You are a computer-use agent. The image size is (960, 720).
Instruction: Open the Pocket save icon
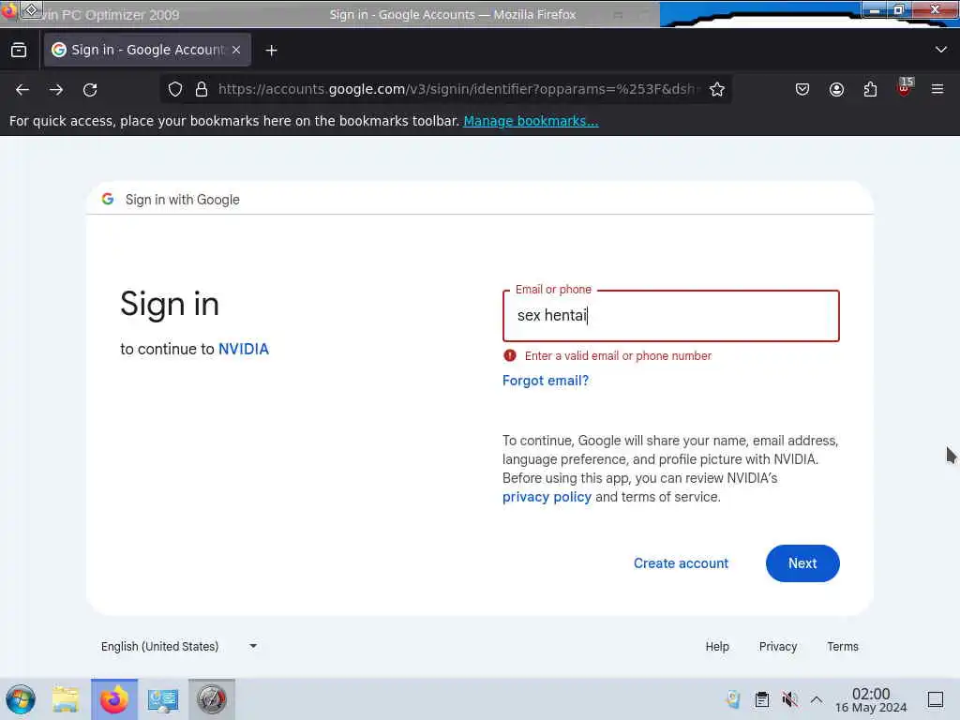802,89
